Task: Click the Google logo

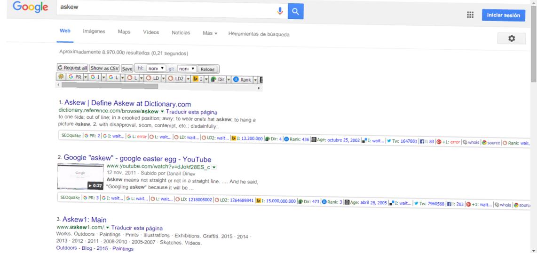Action: pos(31,7)
